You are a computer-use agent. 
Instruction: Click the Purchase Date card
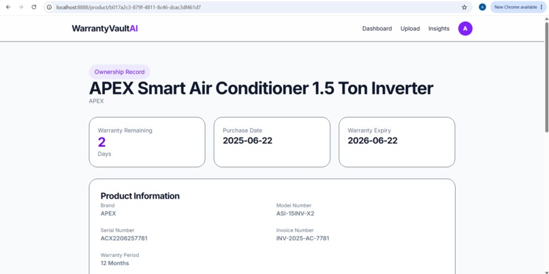(x=272, y=142)
